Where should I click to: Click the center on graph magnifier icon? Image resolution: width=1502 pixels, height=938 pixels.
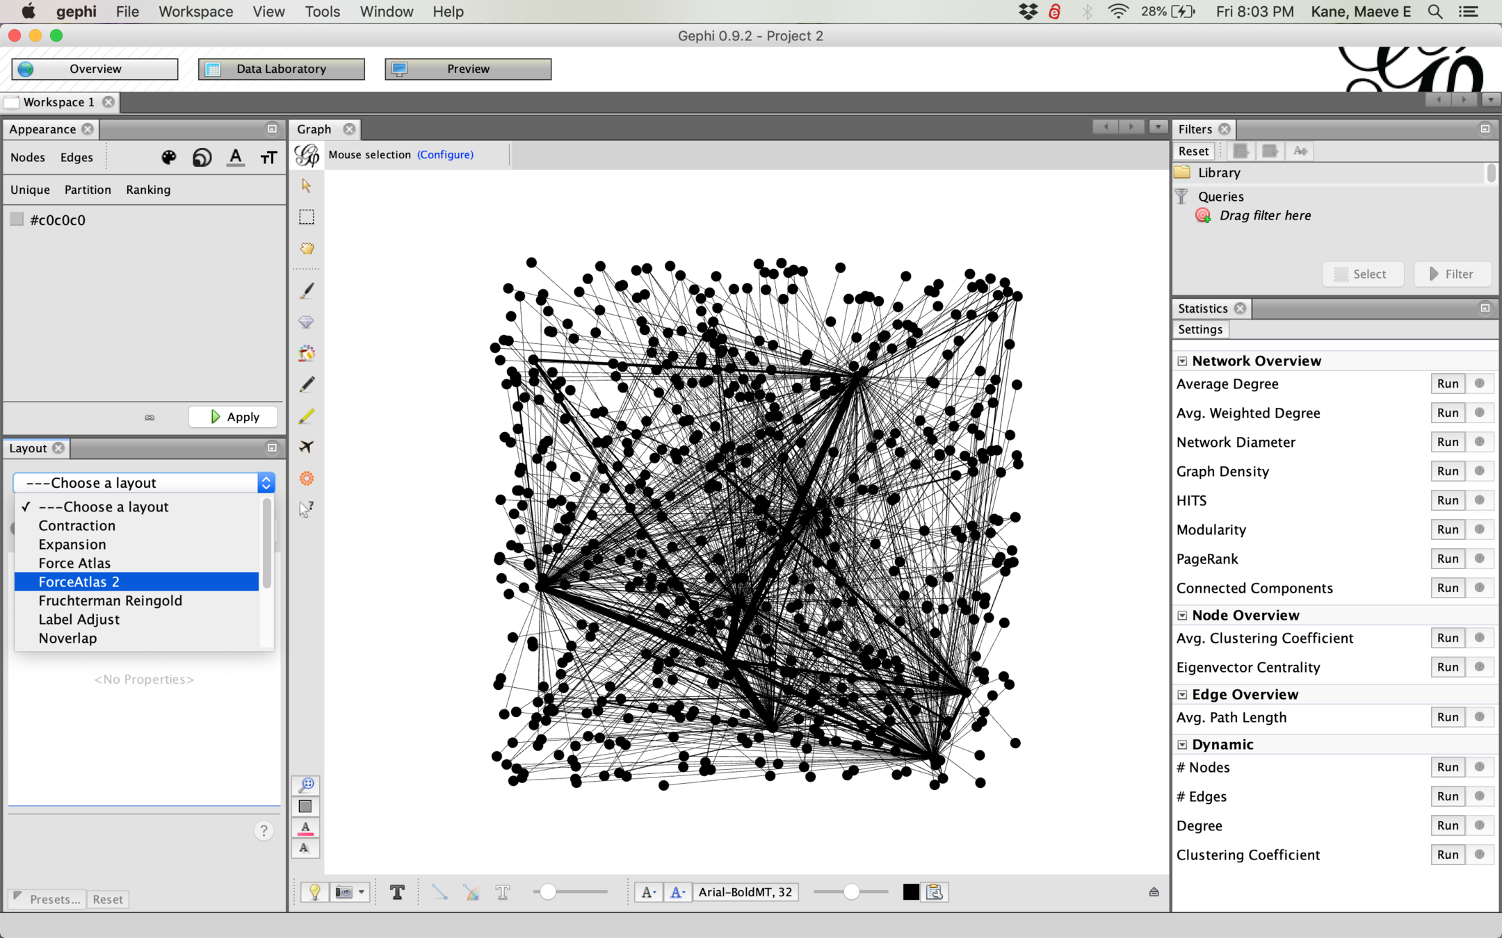click(x=306, y=784)
